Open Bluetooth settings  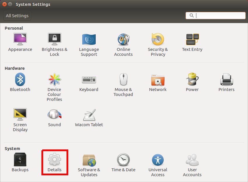coord(20,82)
